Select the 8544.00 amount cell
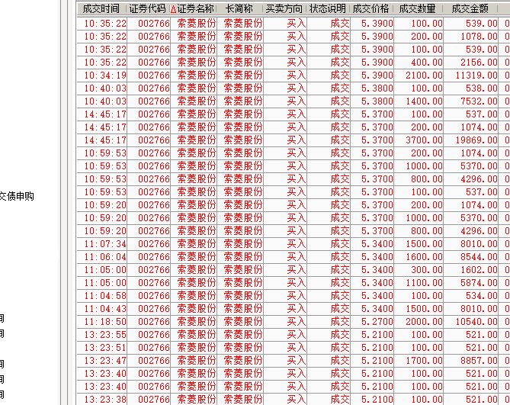 (x=471, y=257)
